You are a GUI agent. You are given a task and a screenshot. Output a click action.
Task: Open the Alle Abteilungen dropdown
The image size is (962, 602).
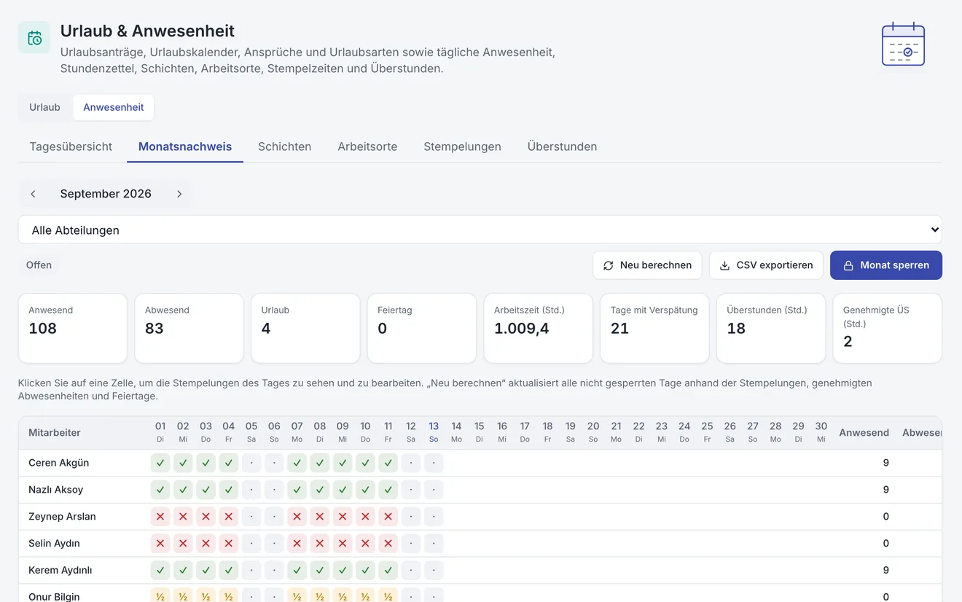480,230
